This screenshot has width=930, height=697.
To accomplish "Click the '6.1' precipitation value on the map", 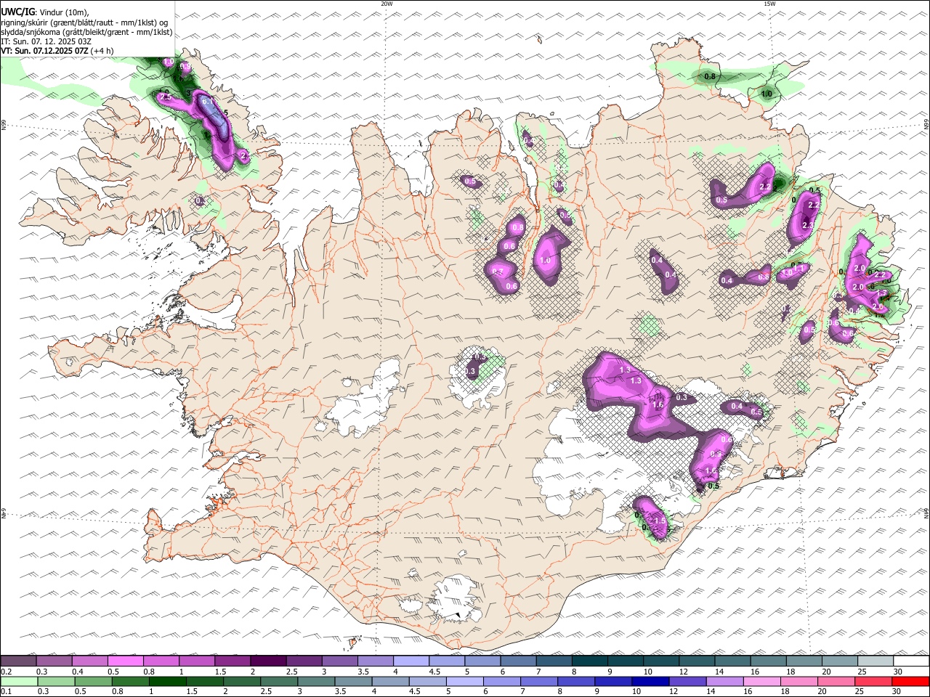I will point(207,102).
